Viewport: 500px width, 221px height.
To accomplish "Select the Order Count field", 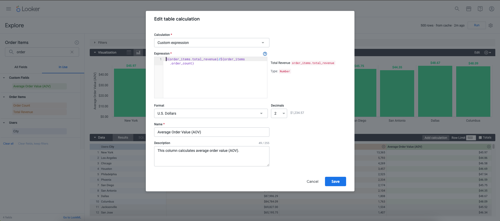I will click(x=40, y=106).
